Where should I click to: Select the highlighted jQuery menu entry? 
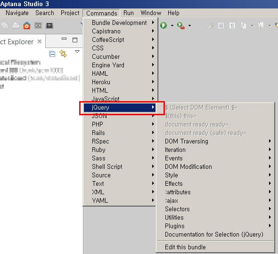click(120, 107)
